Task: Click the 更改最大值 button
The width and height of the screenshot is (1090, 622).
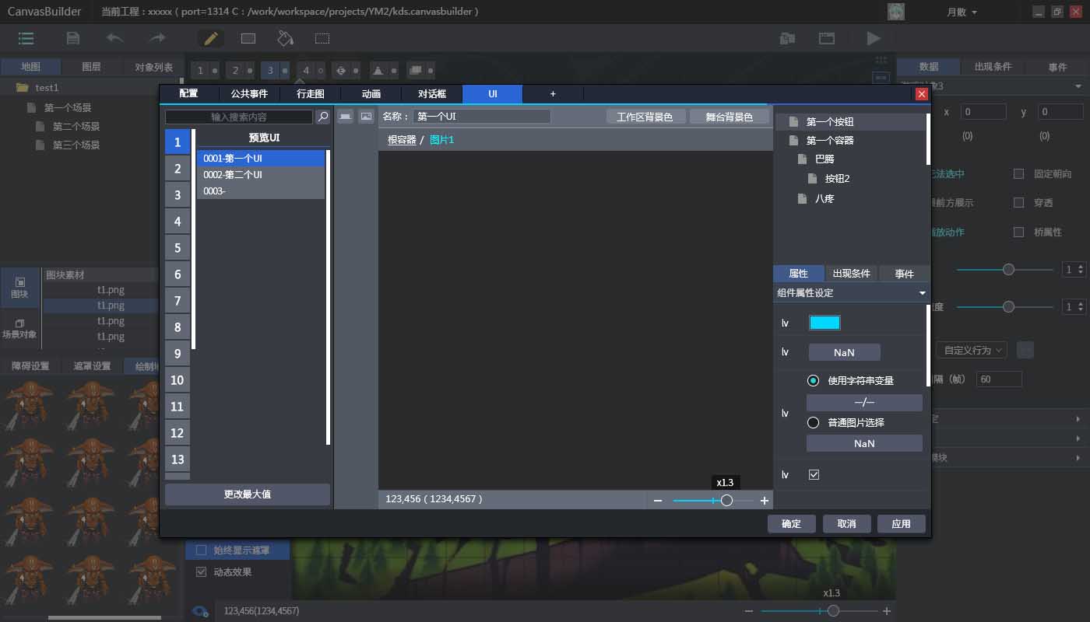Action: tap(248, 494)
